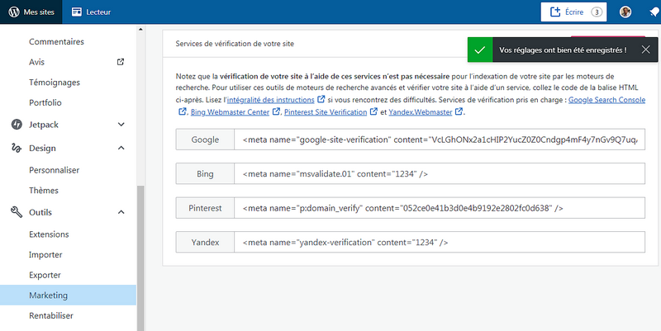661x331 pixels.
Task: Click the Design brush icon
Action: [16, 148]
